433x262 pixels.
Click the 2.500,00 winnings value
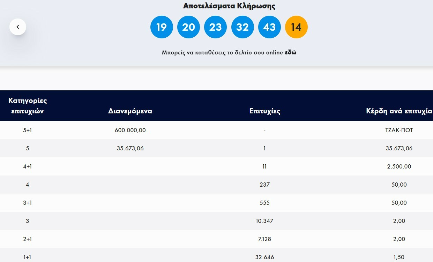(x=399, y=166)
